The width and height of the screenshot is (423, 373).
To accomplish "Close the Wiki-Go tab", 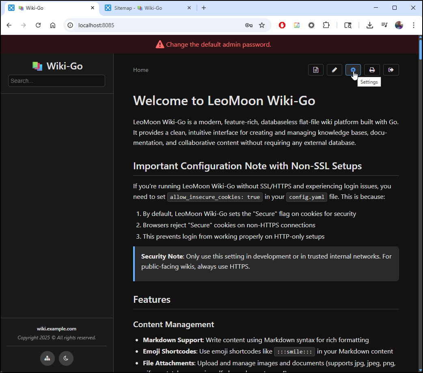I will click(93, 8).
